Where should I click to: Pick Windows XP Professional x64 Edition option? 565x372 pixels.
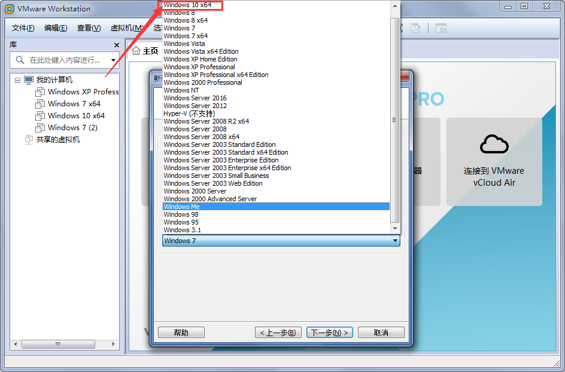276,75
